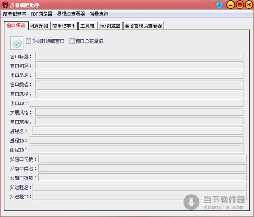Click the 父窗口句柄 input field
Screen dimensions: 254x217
pos(142,159)
